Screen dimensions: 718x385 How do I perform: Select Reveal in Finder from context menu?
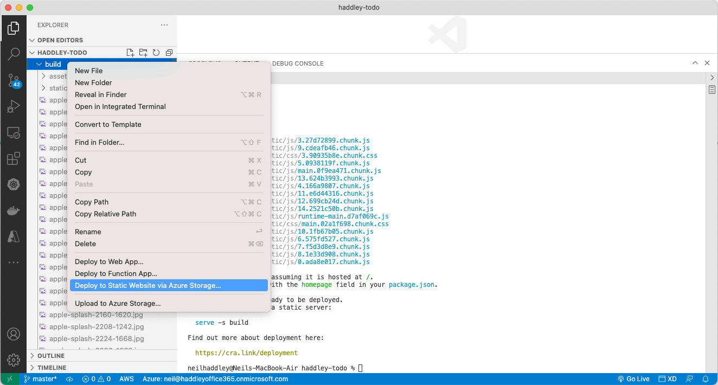pos(101,94)
